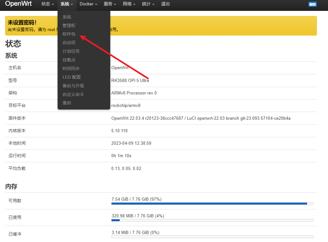Click the 已使用 row label
The width and height of the screenshot is (328, 242).
point(15,218)
